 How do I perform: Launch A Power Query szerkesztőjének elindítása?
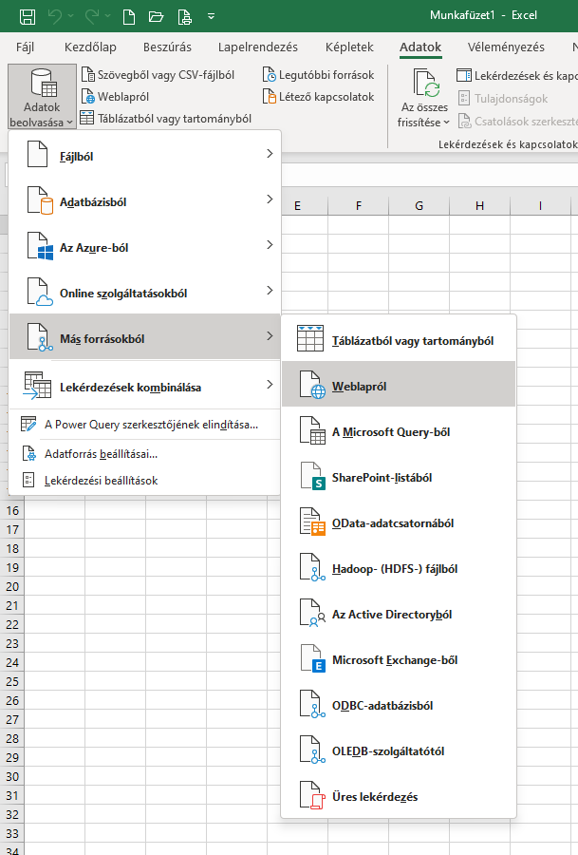pyautogui.click(x=145, y=425)
